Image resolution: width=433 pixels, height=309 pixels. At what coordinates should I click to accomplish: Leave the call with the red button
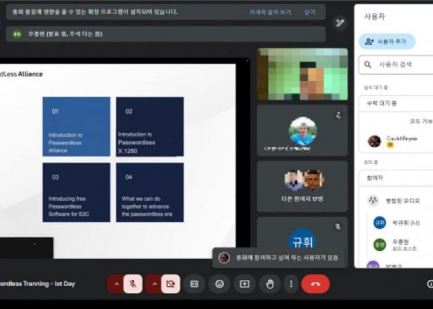tap(315, 284)
